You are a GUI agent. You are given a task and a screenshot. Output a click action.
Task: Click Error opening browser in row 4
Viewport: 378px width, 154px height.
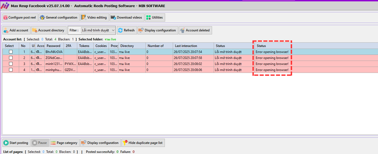(272, 70)
